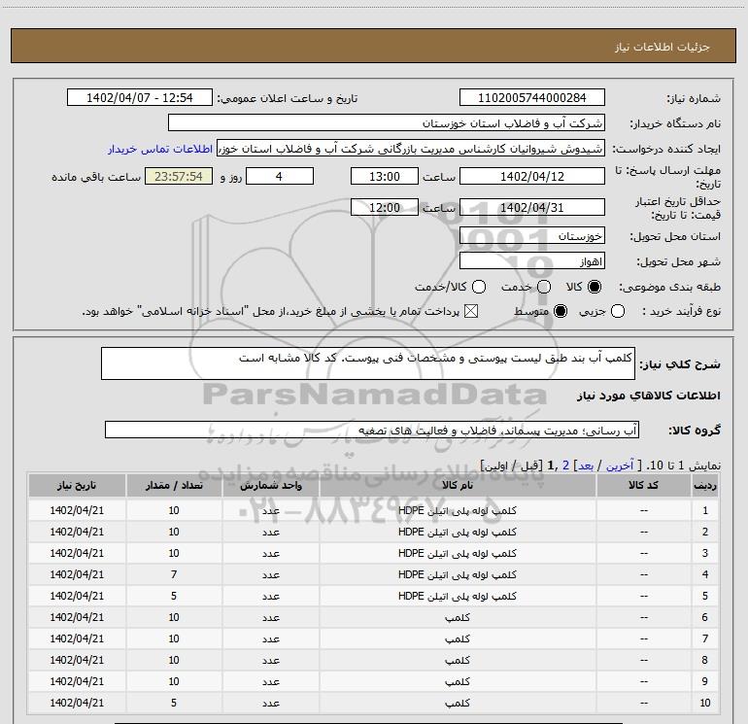Click the نام کالا column header

[x=458, y=485]
